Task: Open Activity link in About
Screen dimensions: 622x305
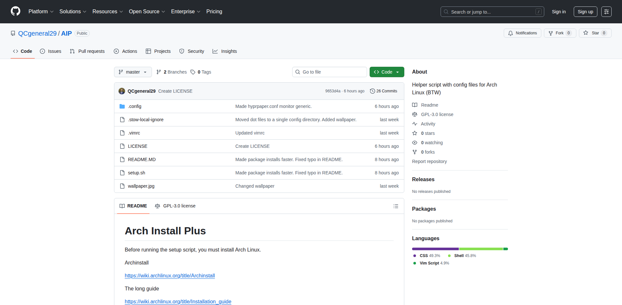Action: click(424, 124)
